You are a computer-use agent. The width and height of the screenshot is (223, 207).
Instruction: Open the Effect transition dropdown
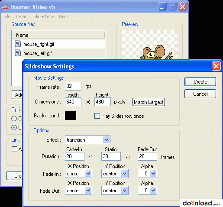pos(106,140)
